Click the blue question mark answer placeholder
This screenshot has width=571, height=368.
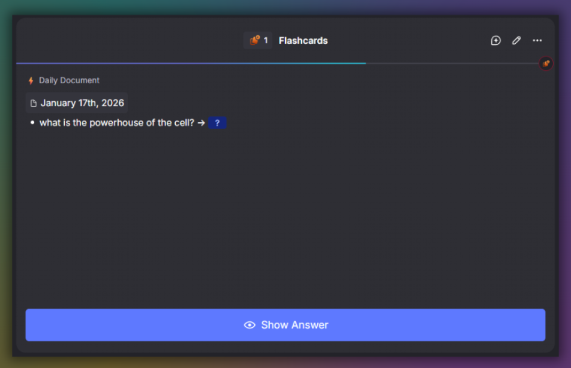(x=217, y=123)
